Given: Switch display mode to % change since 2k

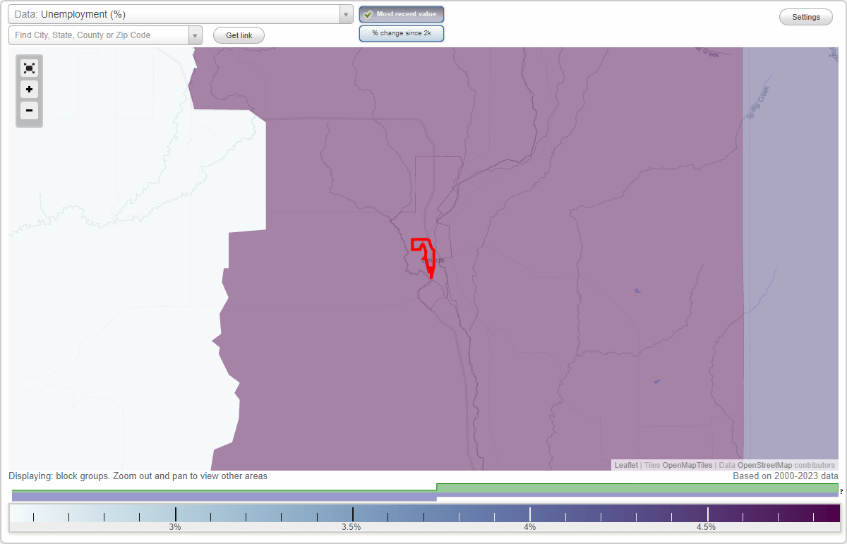Looking at the screenshot, I should [402, 32].
